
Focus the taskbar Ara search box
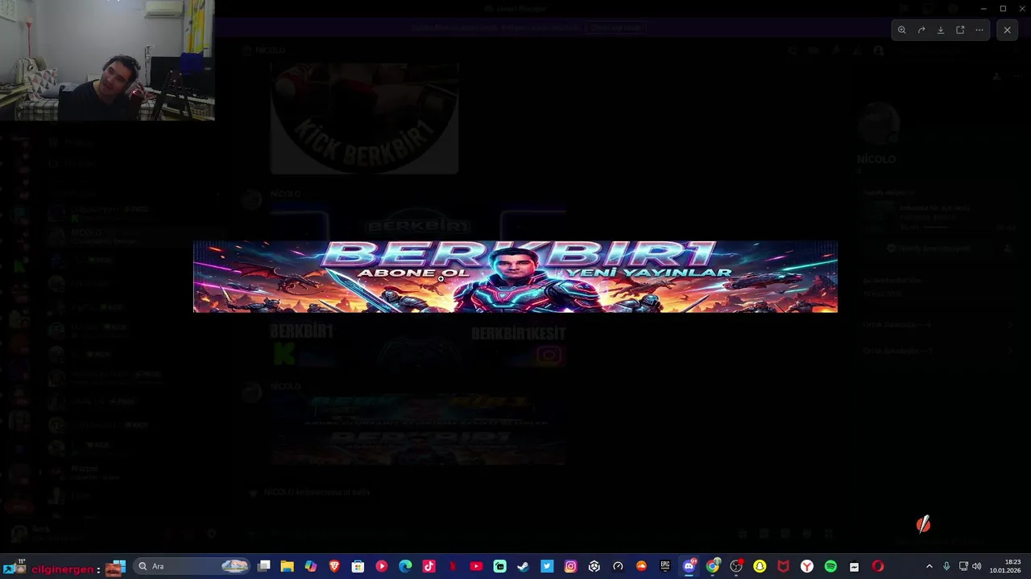[192, 566]
